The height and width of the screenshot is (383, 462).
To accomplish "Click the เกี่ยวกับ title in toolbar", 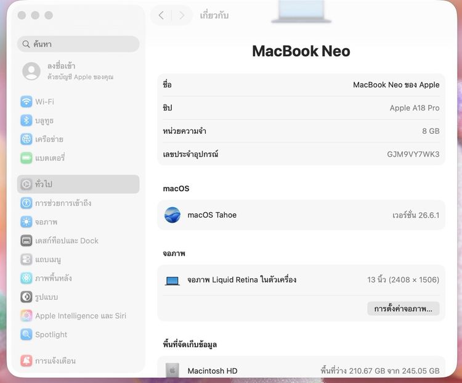I will coord(214,15).
